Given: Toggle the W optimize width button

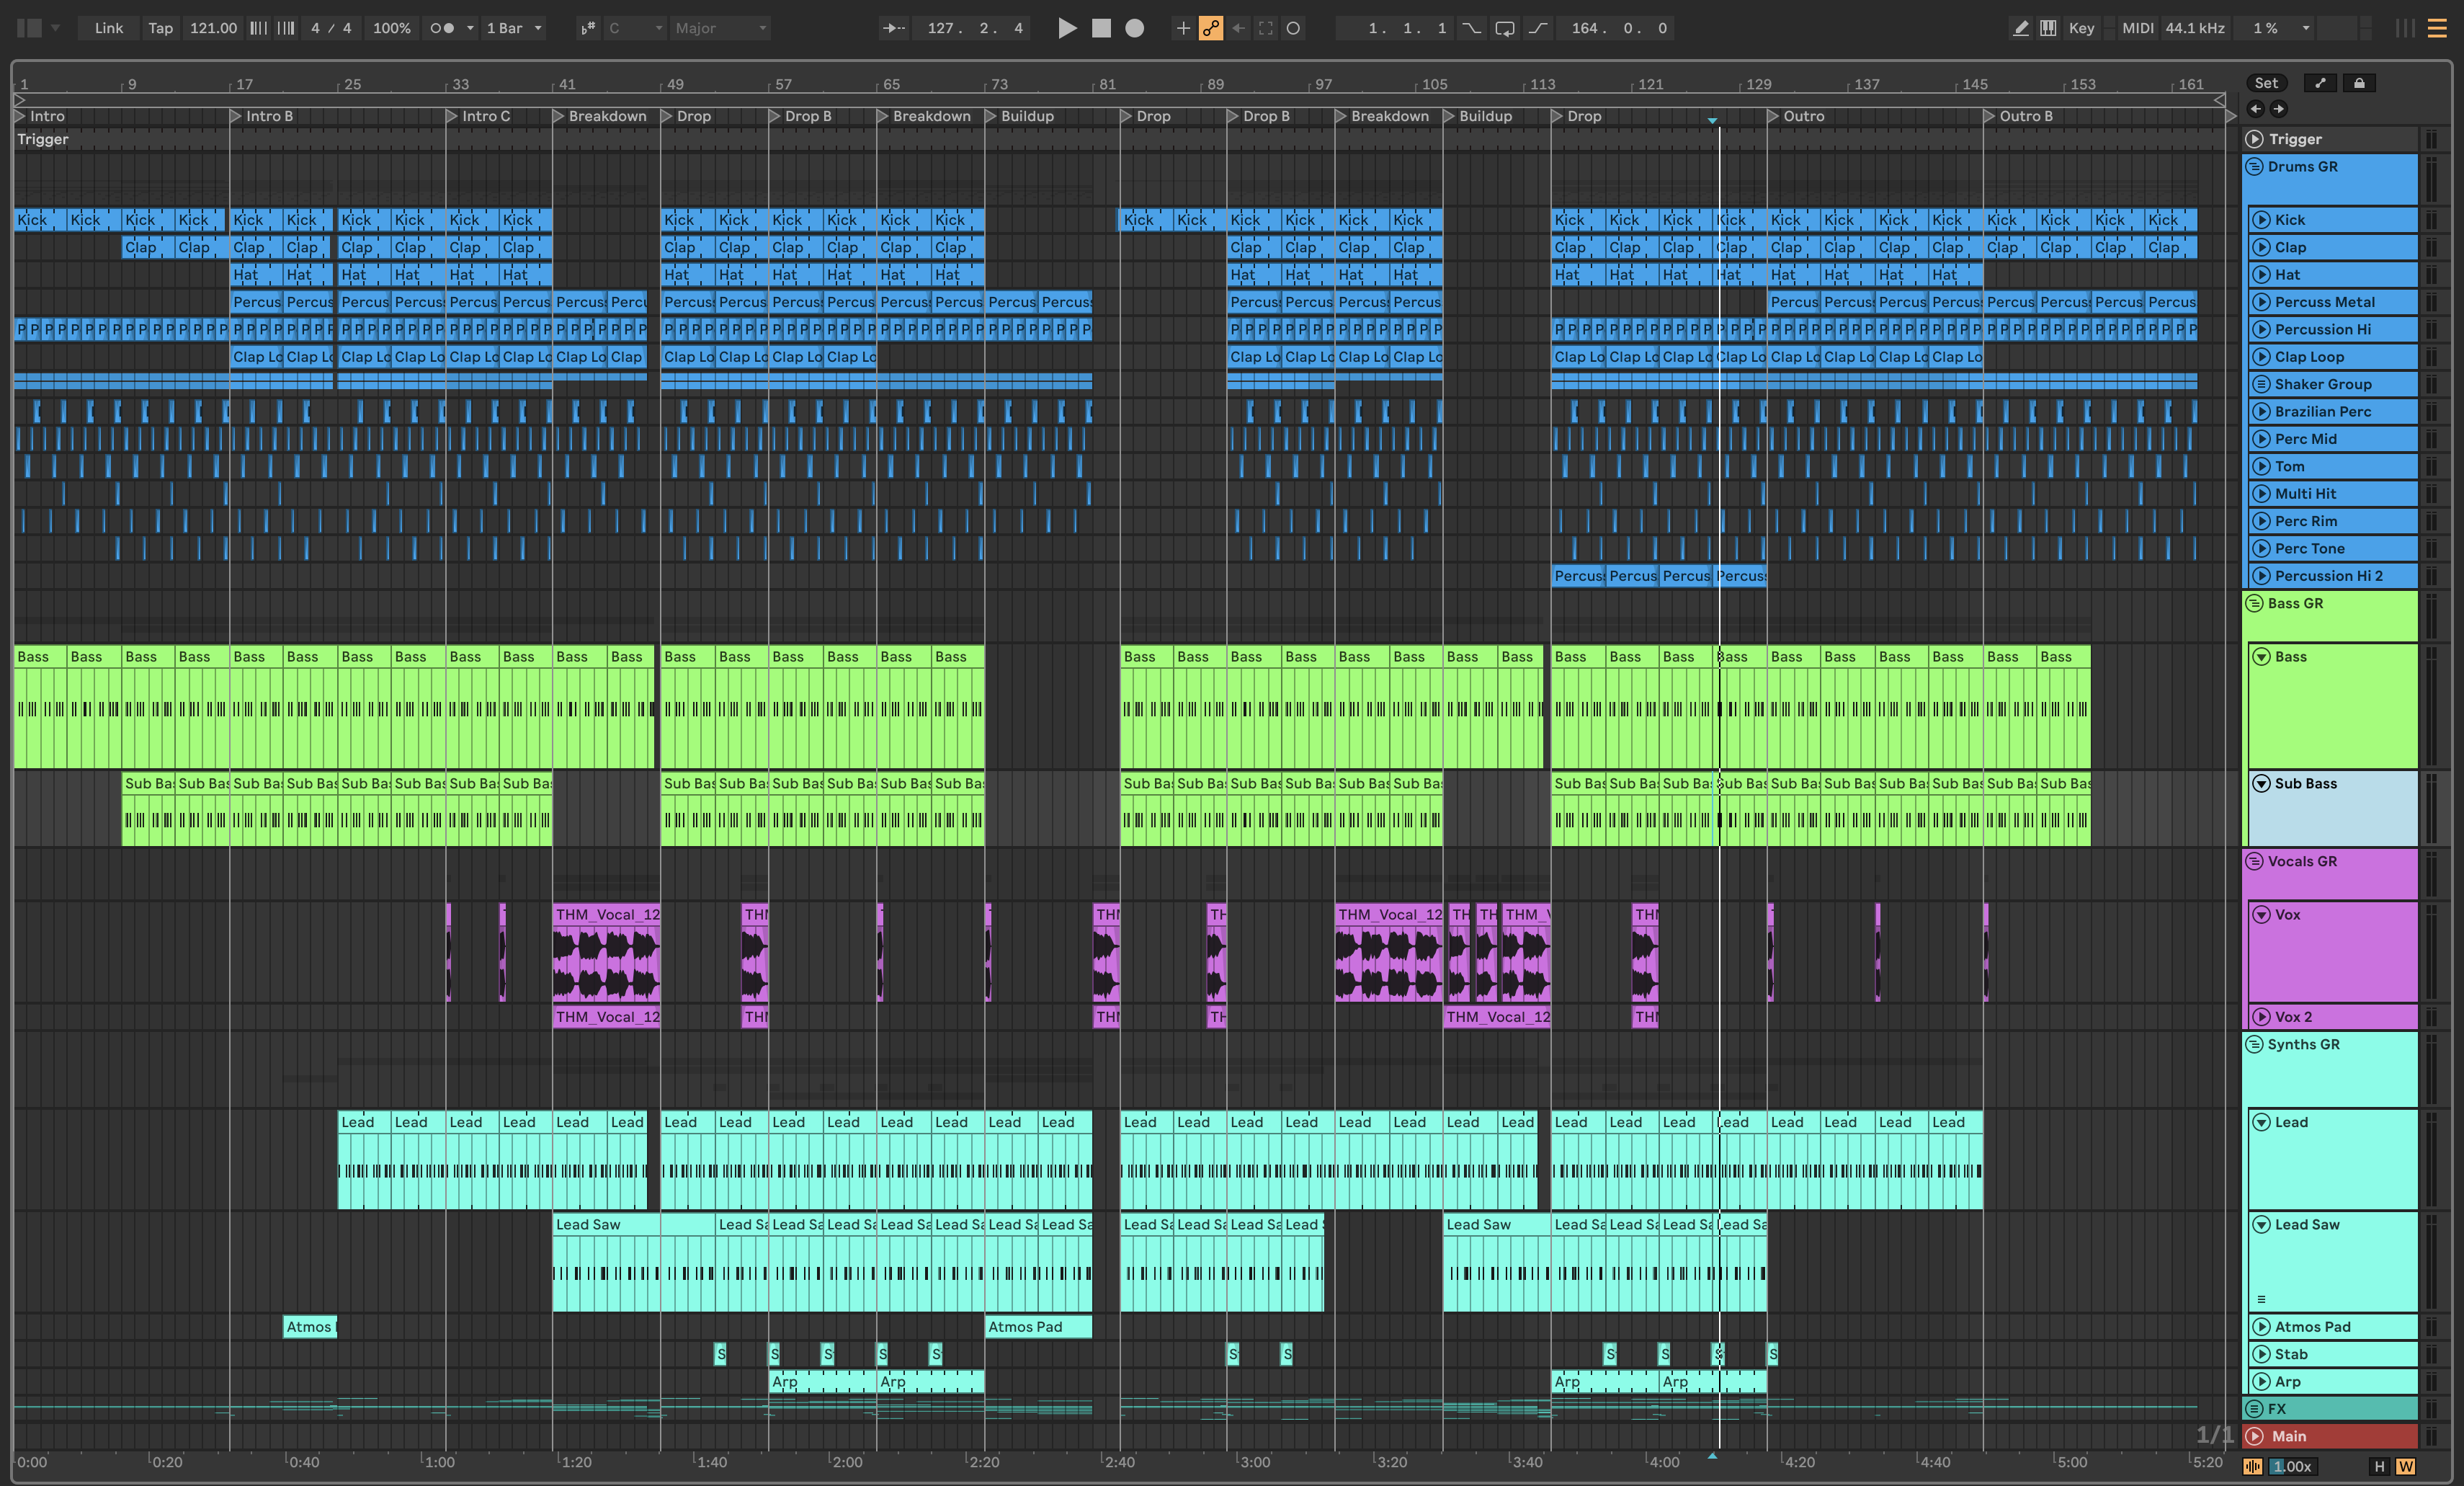Looking at the screenshot, I should point(2405,1466).
